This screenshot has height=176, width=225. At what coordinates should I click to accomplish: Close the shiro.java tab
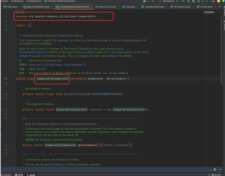[x=19, y=7]
